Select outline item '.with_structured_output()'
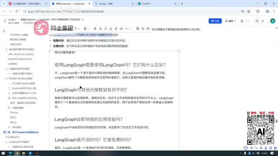Image resolution: width=278 pixels, height=156 pixels. 21,54
